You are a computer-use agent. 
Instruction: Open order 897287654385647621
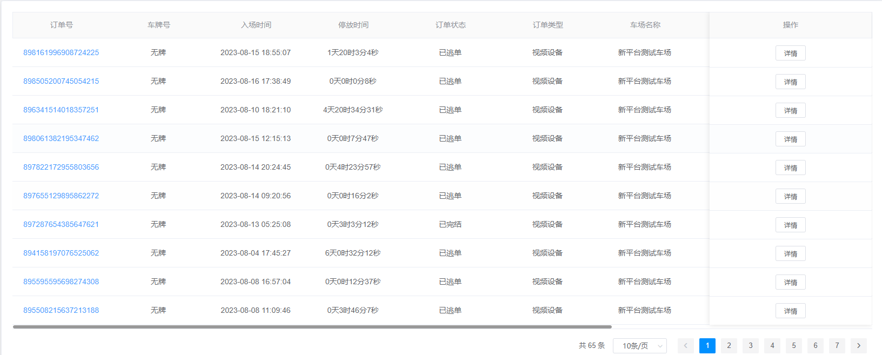(x=61, y=224)
